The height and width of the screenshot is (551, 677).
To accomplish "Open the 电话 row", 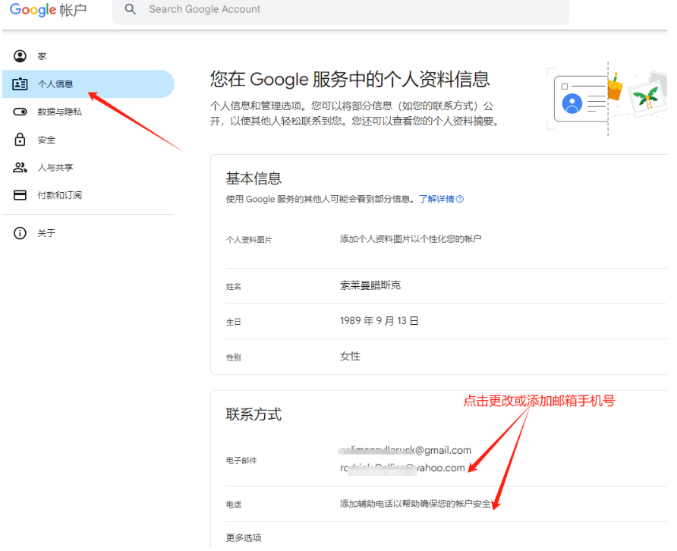I will coord(446,504).
